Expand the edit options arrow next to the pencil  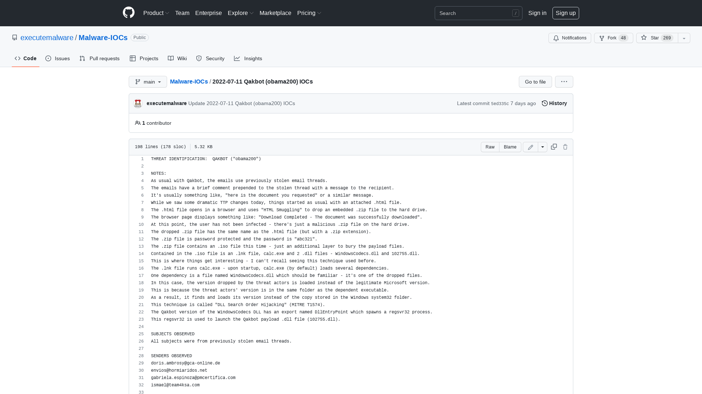[x=542, y=147]
